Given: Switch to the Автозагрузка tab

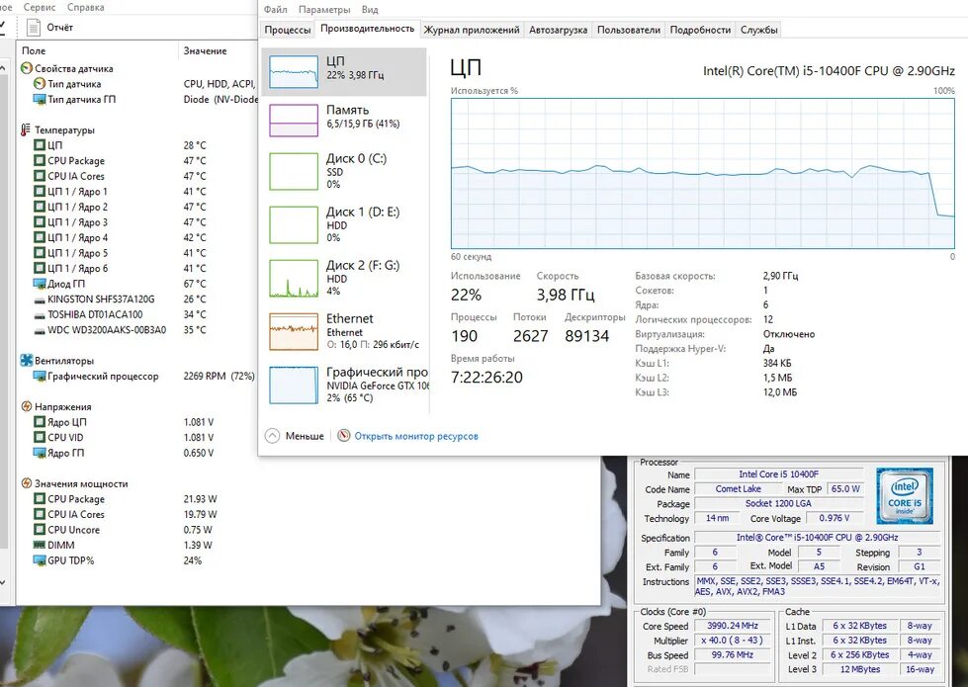Looking at the screenshot, I should 558,30.
